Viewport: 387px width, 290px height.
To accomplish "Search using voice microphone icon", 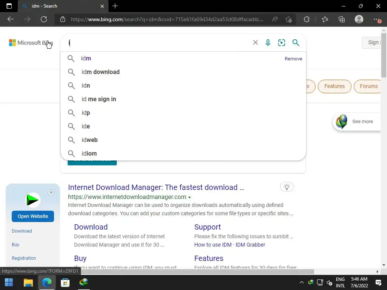I will (268, 42).
